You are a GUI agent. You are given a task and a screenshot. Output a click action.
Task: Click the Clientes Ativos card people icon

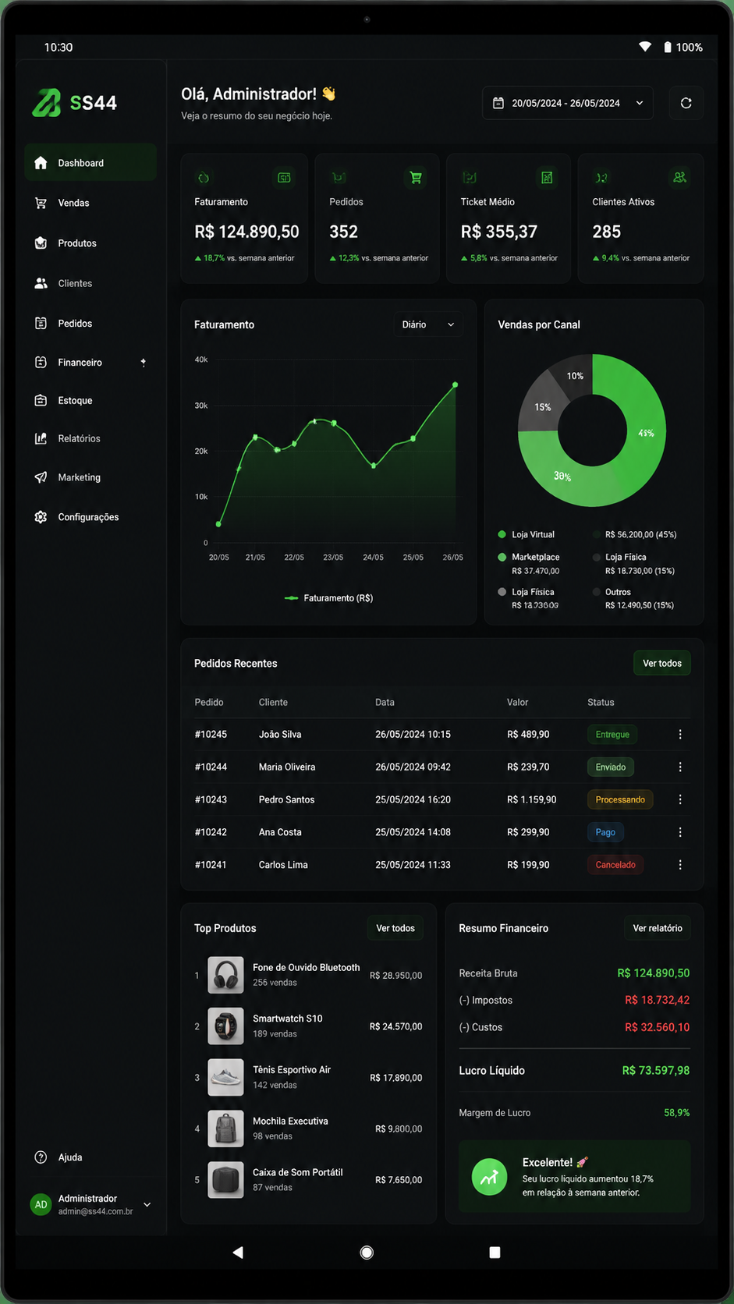(679, 178)
